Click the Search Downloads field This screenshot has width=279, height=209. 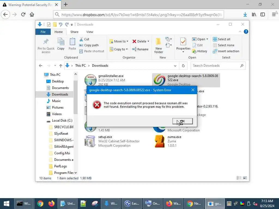[218, 66]
